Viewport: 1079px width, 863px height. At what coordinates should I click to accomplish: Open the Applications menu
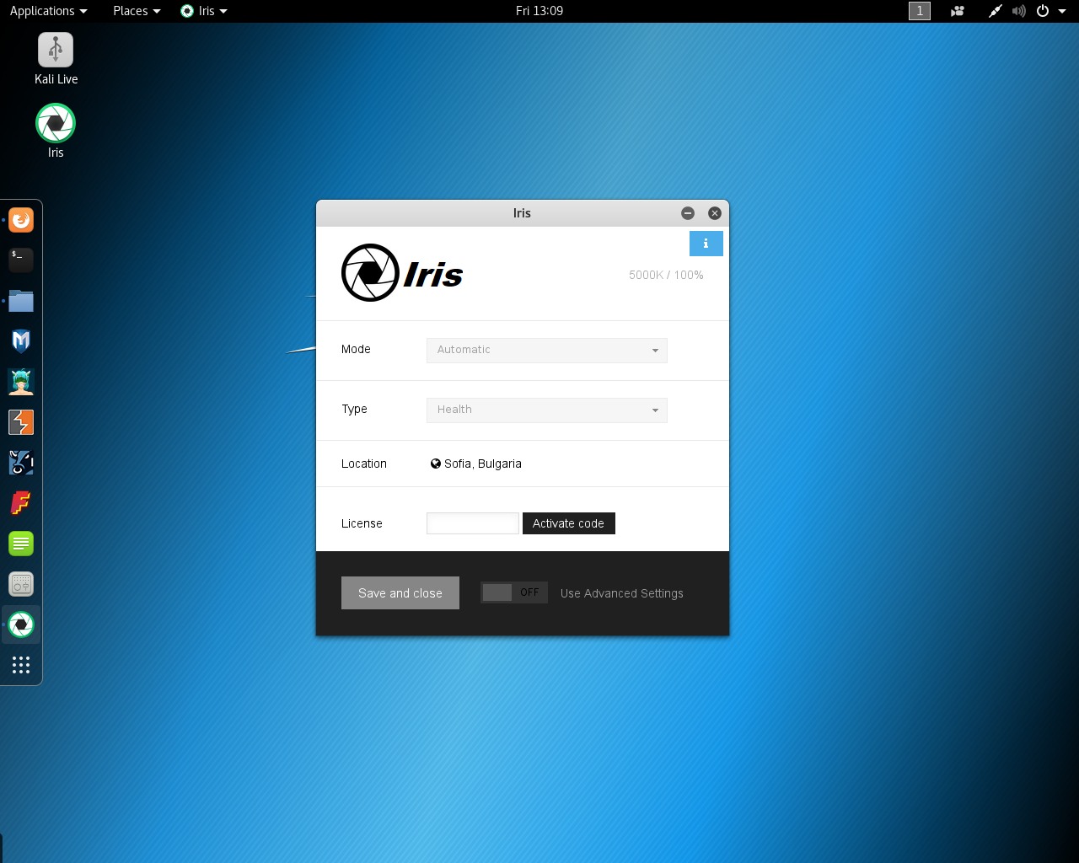click(x=48, y=11)
